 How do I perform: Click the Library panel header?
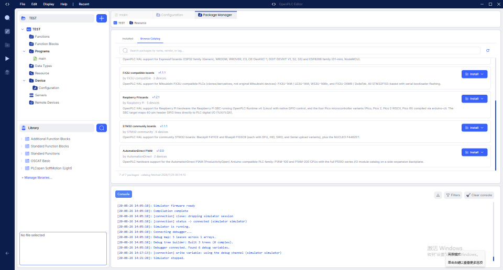57,128
